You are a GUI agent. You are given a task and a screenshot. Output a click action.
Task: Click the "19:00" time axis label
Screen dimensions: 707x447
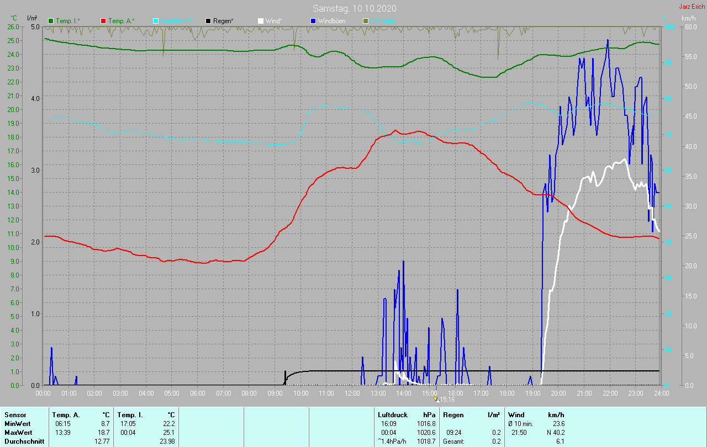[532, 393]
